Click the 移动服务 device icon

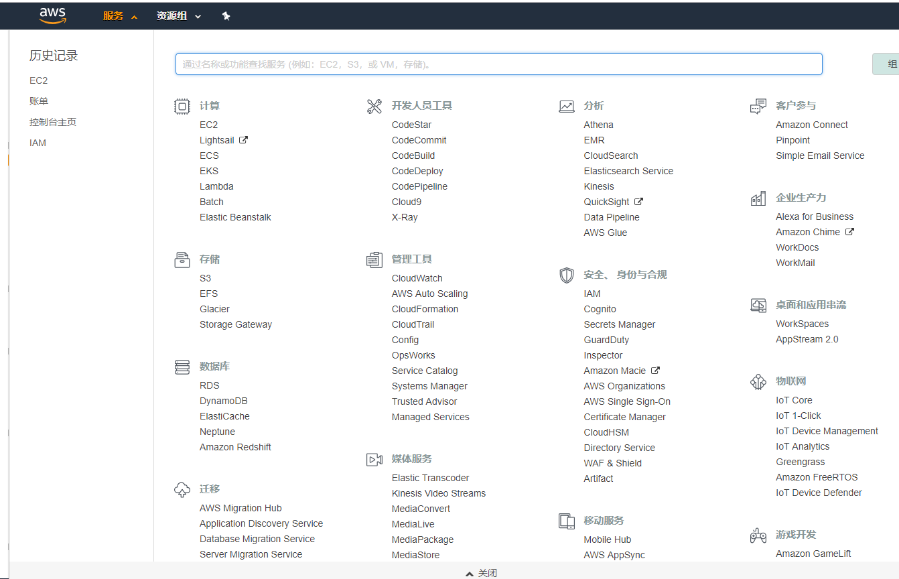(x=567, y=521)
